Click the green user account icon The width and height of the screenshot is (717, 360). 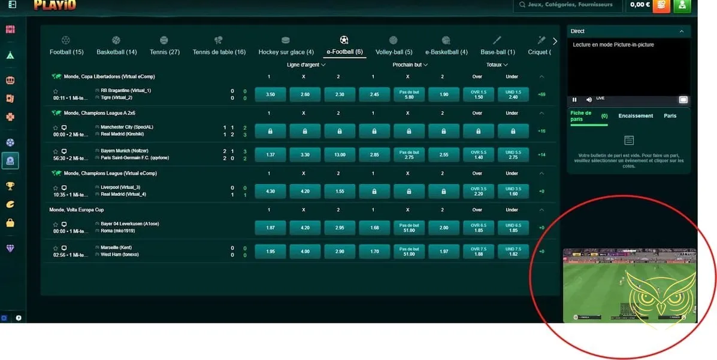coord(681,5)
